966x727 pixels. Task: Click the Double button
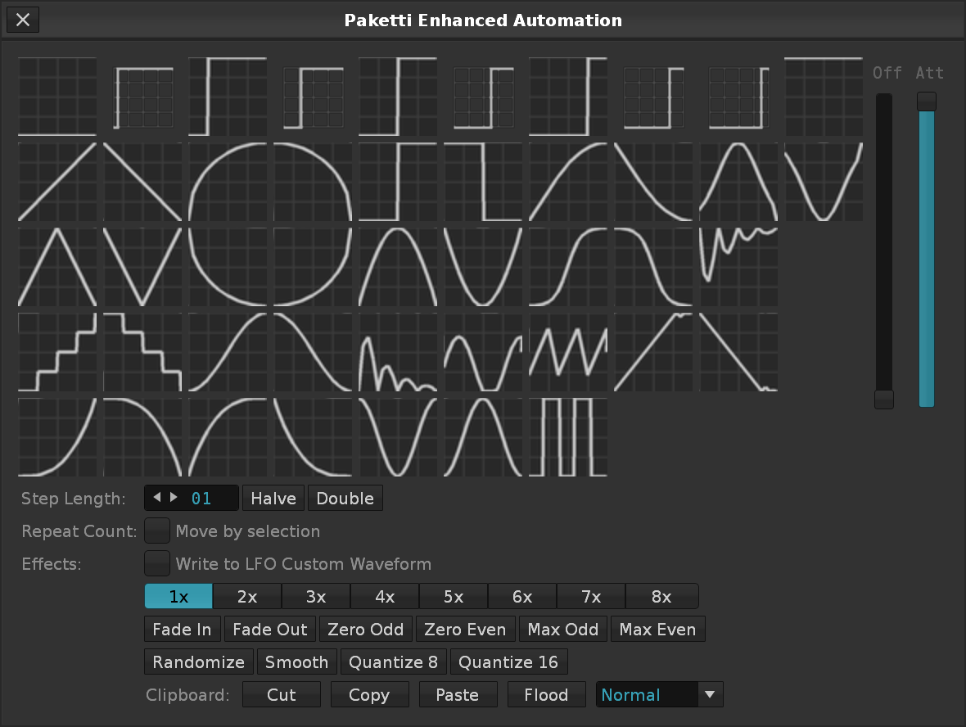point(345,498)
